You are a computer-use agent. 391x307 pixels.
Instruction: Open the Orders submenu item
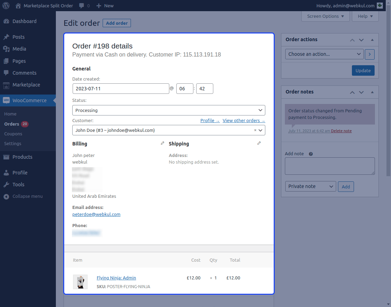pyautogui.click(x=12, y=124)
